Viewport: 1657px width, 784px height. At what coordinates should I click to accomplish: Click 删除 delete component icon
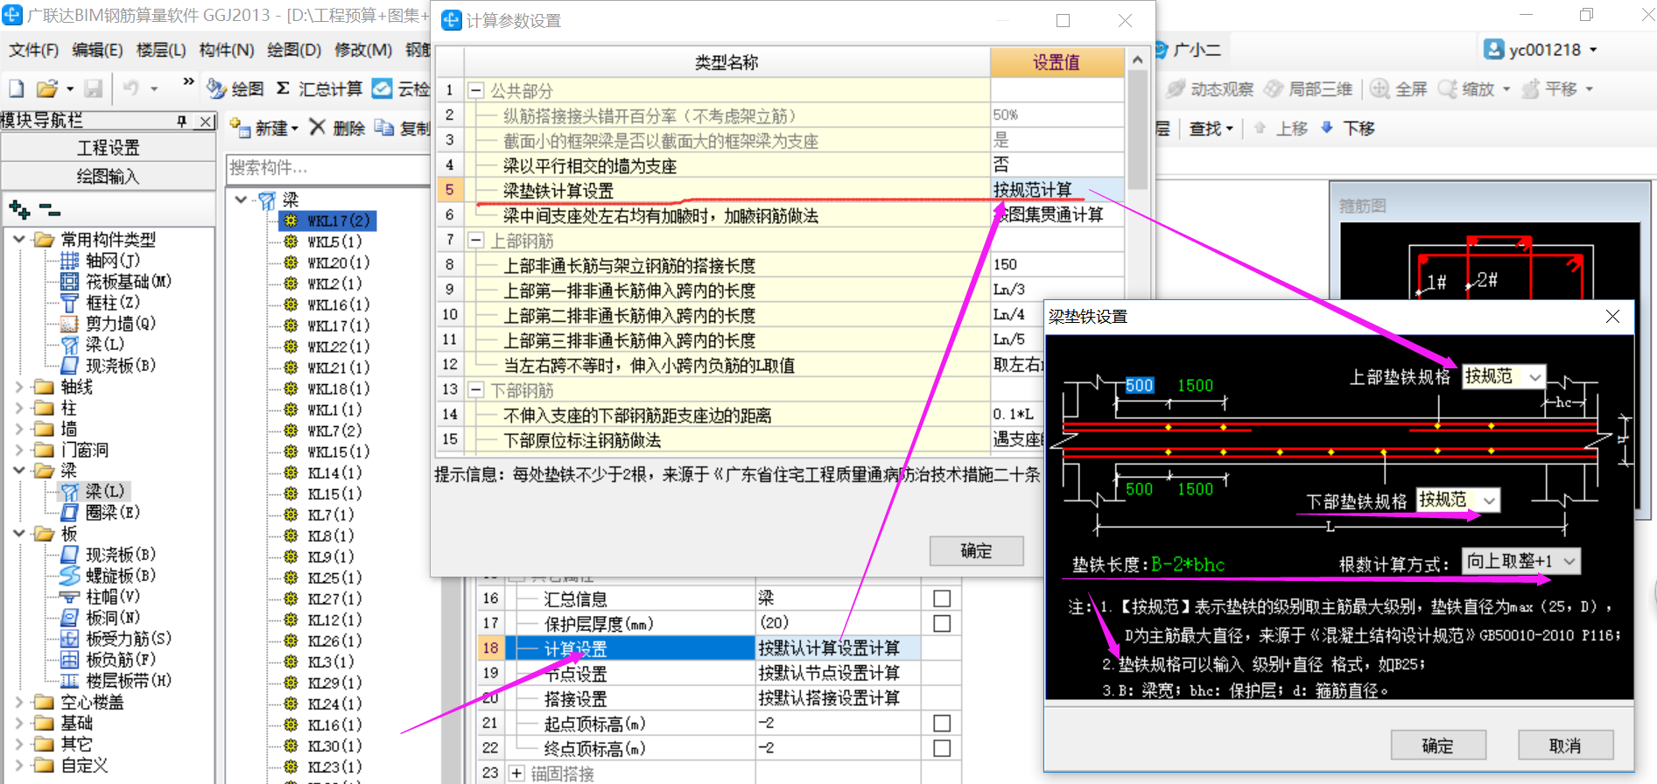tap(337, 129)
